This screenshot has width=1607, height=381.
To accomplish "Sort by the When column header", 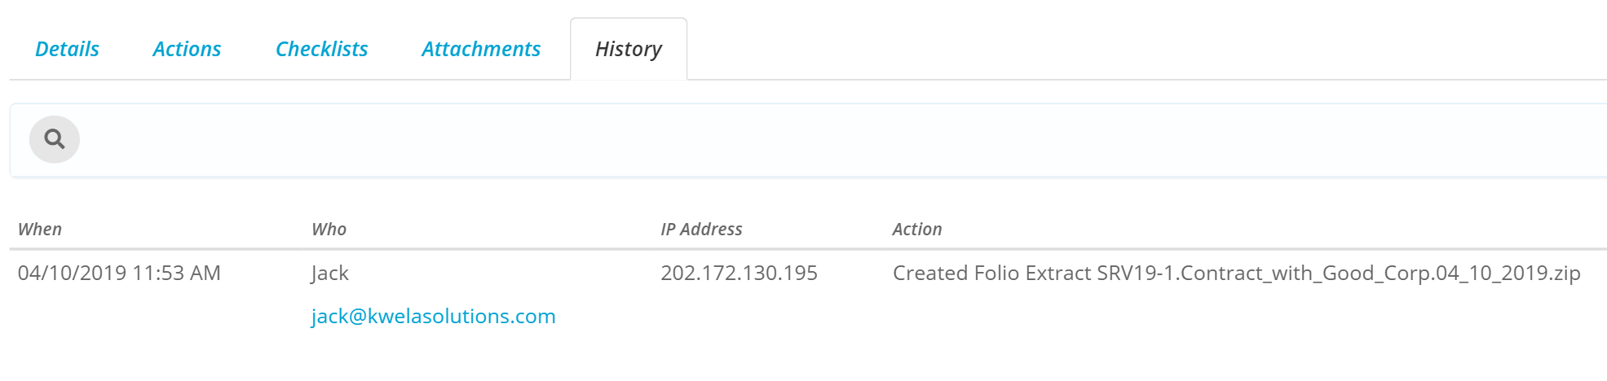I will 40,230.
